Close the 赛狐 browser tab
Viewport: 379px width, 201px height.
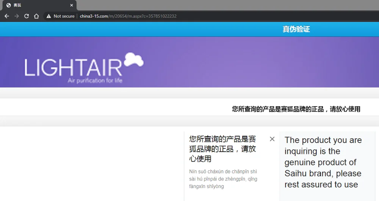tap(72, 5)
